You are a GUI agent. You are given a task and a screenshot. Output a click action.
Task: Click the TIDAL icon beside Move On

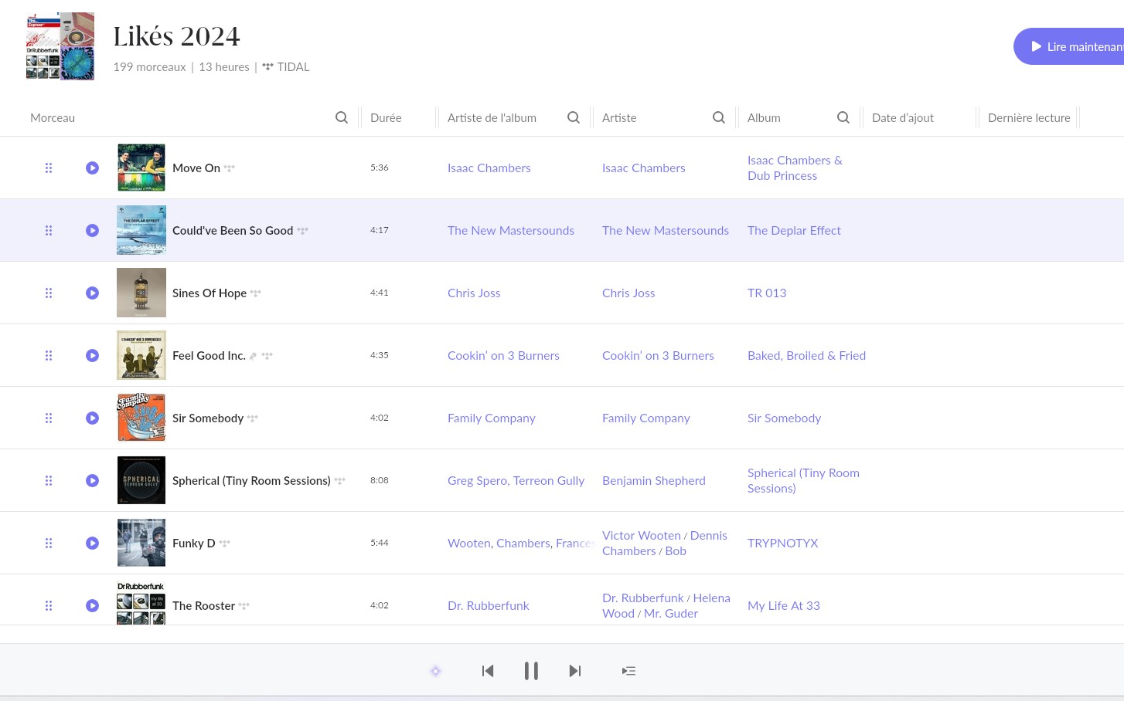[x=230, y=168]
